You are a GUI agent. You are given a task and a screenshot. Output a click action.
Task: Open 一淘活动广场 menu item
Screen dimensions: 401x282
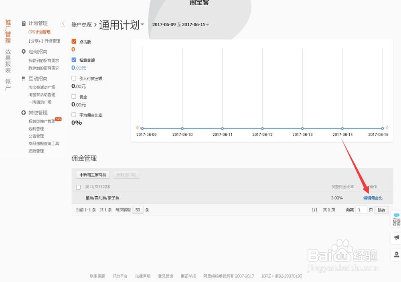pyautogui.click(x=40, y=102)
